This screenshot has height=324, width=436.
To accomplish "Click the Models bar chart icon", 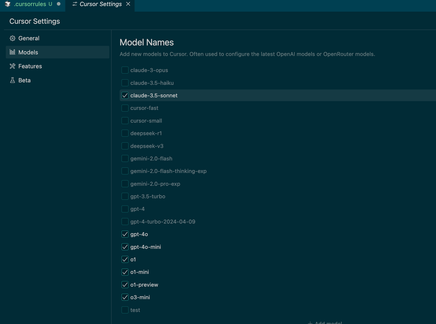I will (13, 52).
